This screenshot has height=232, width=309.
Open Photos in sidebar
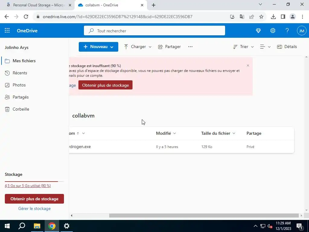pyautogui.click(x=19, y=85)
